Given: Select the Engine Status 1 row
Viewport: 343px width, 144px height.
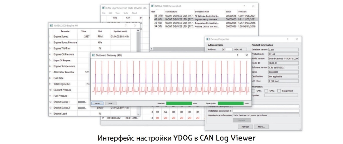Looking at the screenshot, I should click(x=70, y=102).
